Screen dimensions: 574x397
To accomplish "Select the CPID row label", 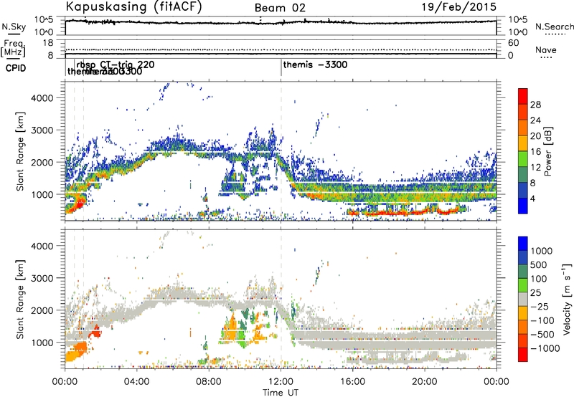I will [x=16, y=68].
